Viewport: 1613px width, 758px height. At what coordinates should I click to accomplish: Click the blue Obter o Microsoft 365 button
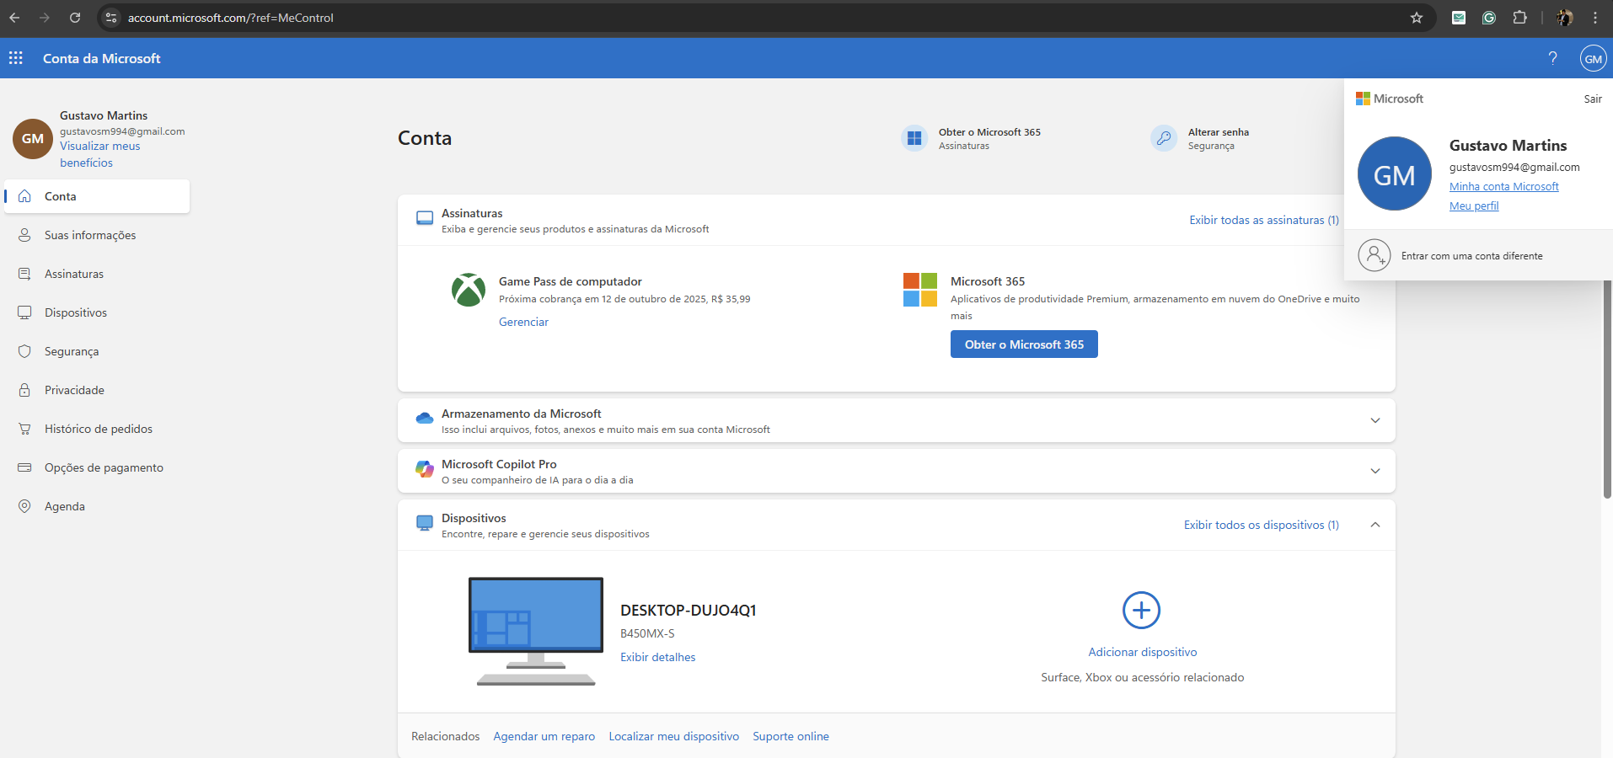[x=1024, y=344]
